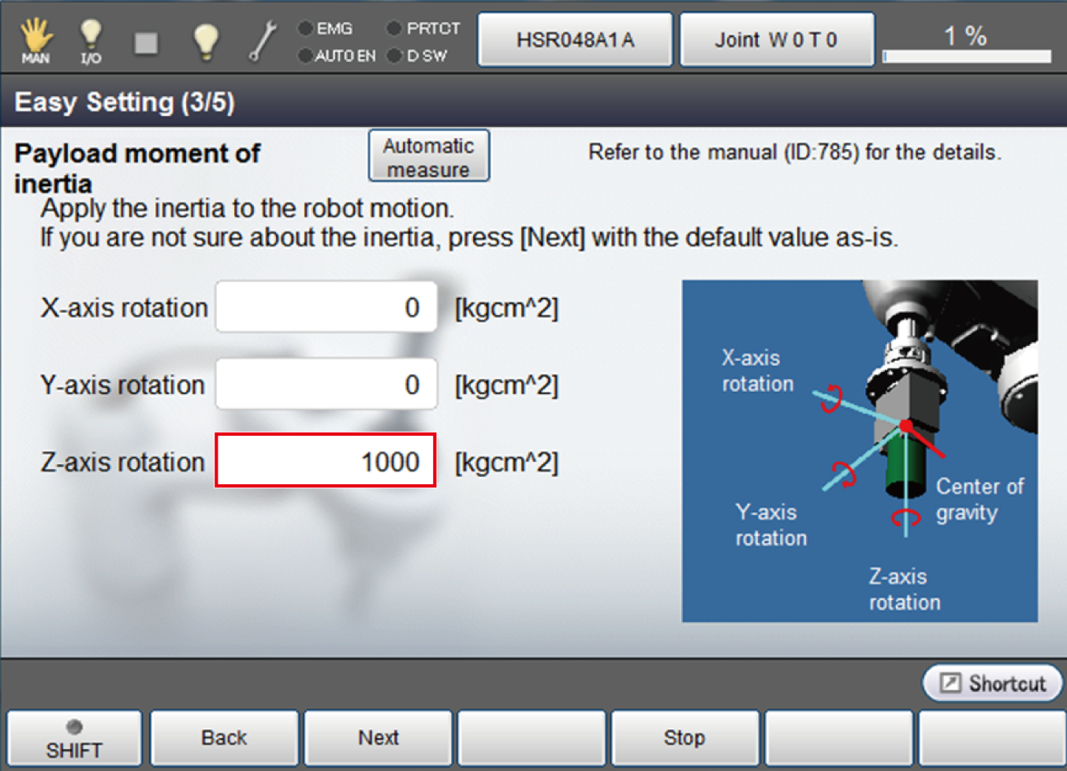Select the X-axis rotation input field
The width and height of the screenshot is (1067, 771).
326,307
